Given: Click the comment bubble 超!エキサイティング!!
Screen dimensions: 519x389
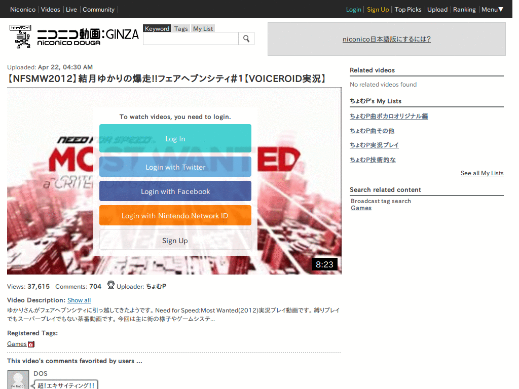Looking at the screenshot, I should coord(65,385).
